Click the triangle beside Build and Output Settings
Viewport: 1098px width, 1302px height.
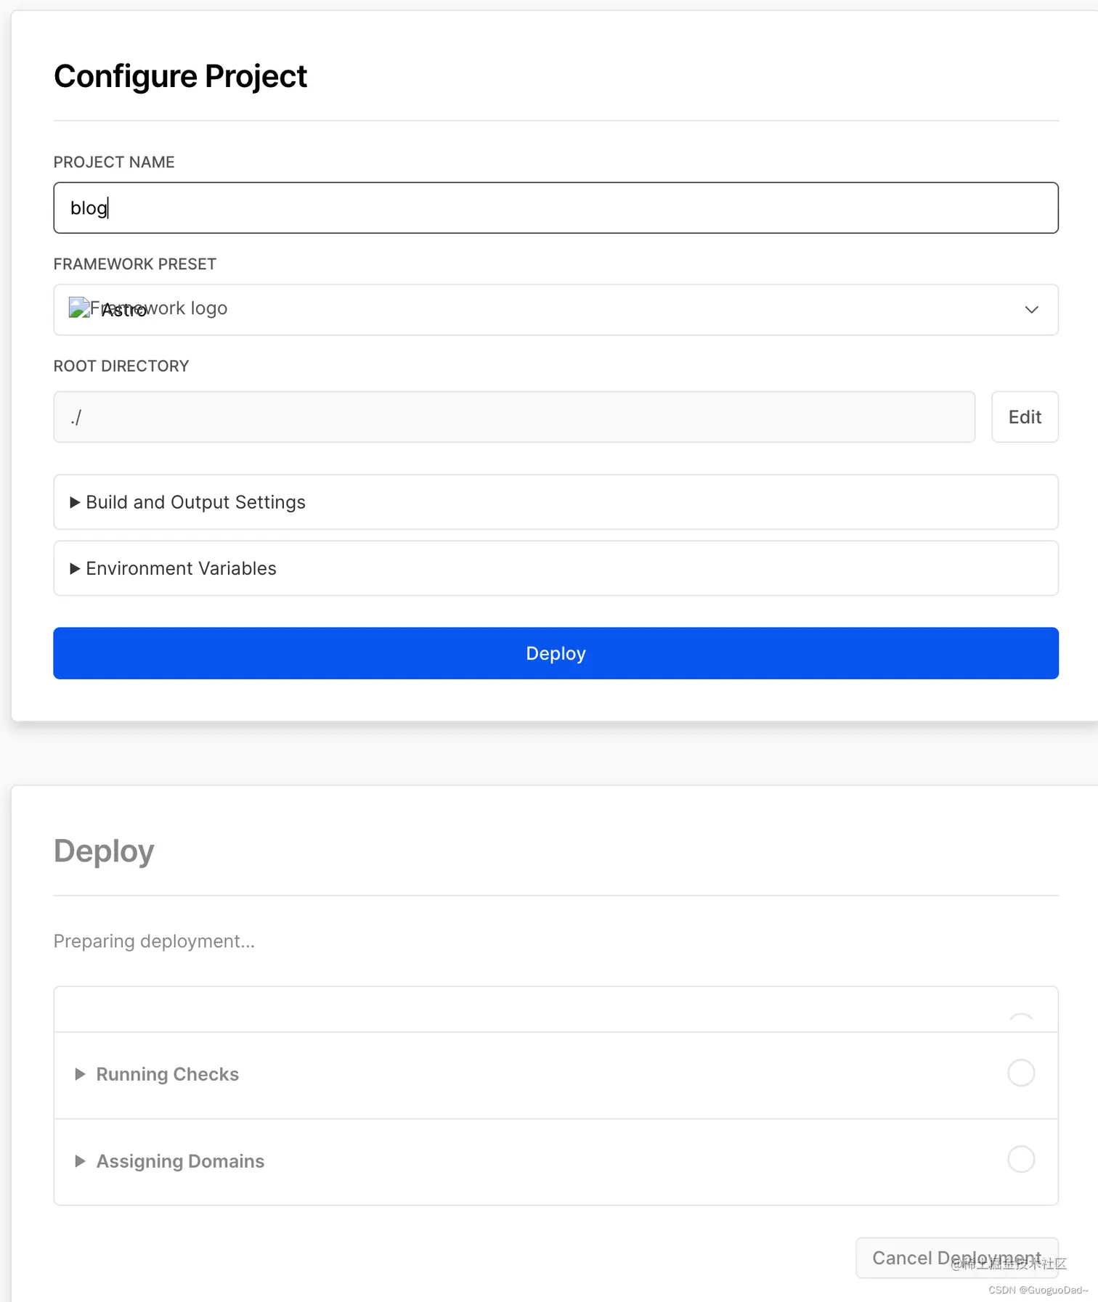[75, 502]
